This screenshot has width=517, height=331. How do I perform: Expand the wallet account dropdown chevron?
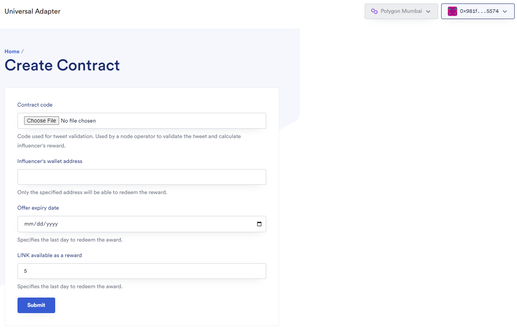point(505,11)
